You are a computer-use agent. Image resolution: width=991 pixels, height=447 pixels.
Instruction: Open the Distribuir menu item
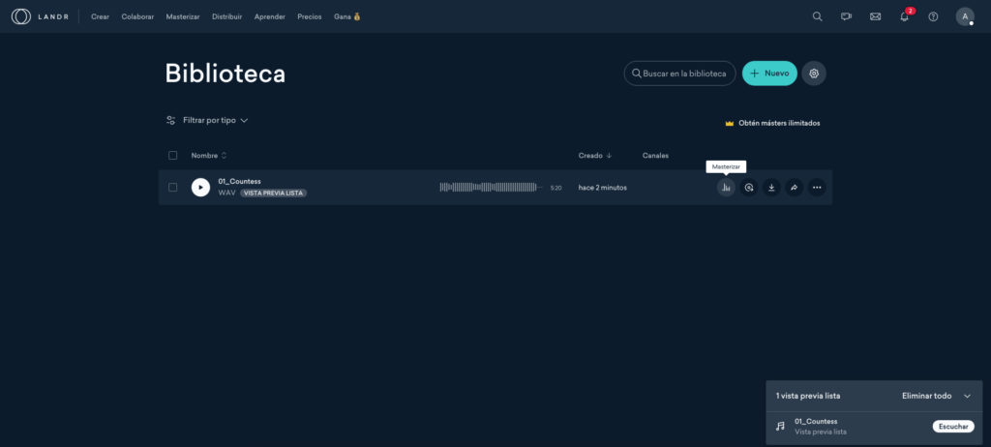tap(226, 16)
